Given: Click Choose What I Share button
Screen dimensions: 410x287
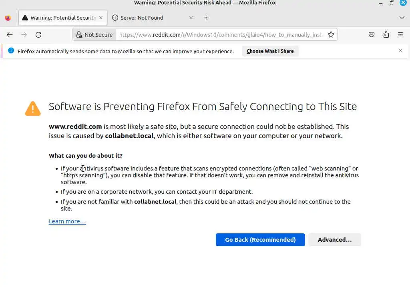Looking at the screenshot, I should click(270, 51).
